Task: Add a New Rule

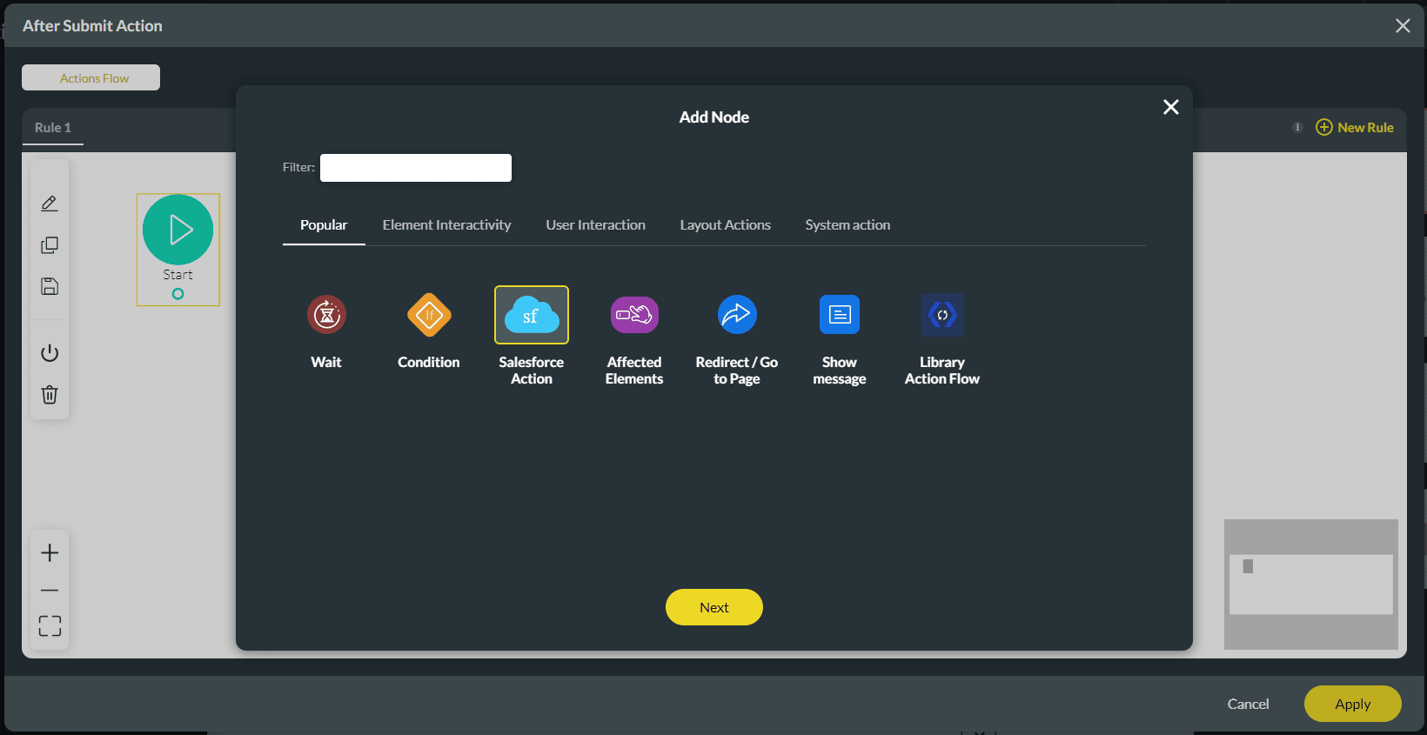Action: point(1355,127)
